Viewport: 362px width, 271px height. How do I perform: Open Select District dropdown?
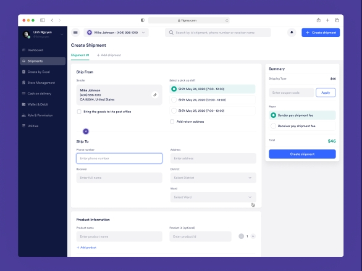[213, 178]
